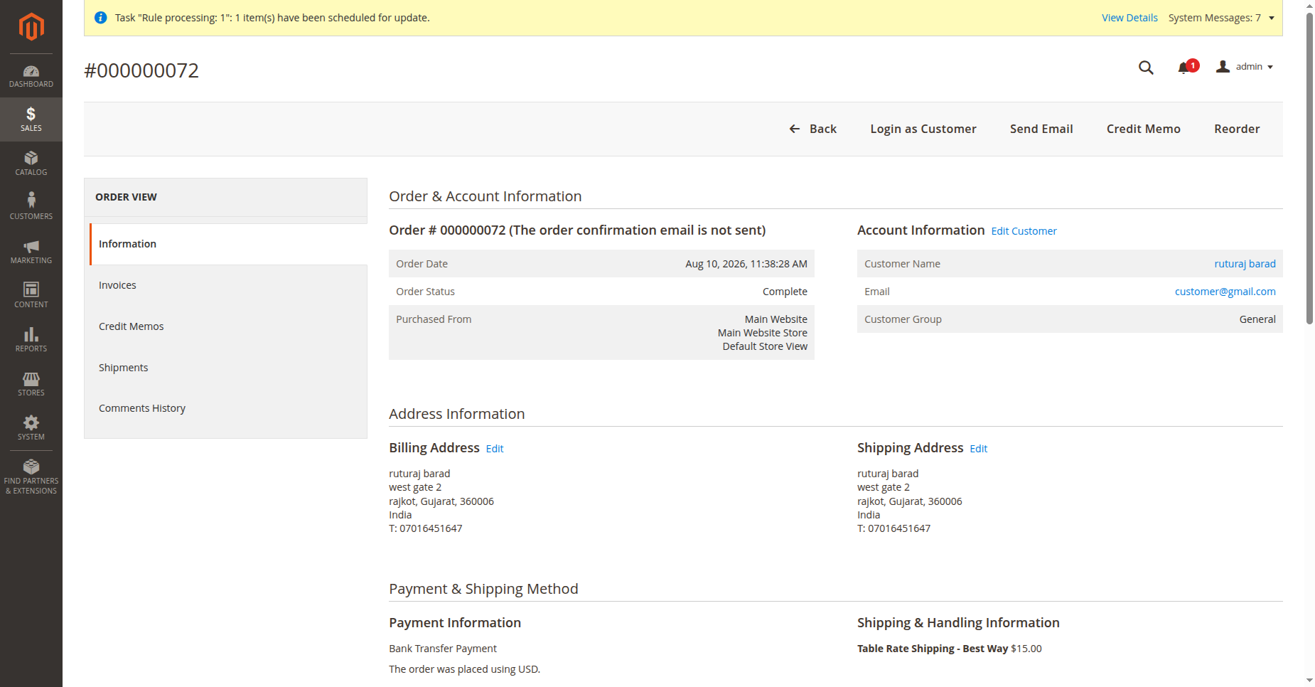Select the Information tab

pyautogui.click(x=228, y=244)
